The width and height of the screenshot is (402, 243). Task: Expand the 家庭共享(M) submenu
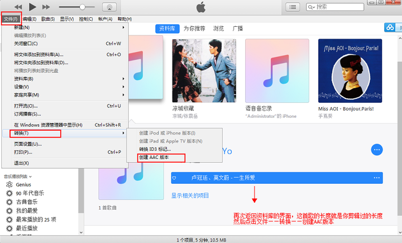(65, 95)
